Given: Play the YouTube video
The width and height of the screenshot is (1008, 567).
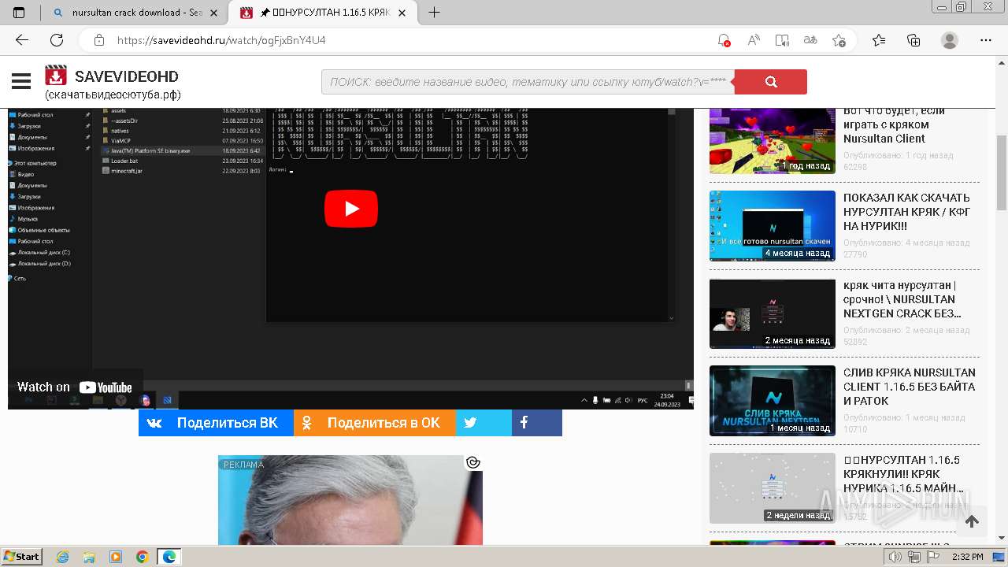Looking at the screenshot, I should 351,208.
